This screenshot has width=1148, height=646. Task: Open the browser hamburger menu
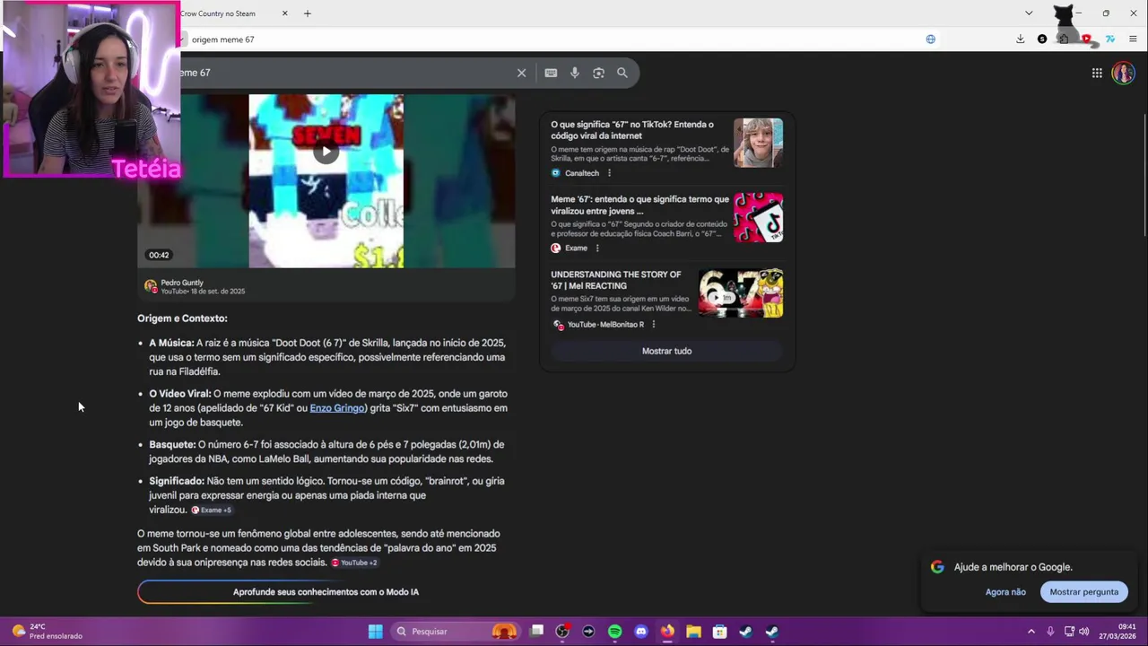point(1133,39)
